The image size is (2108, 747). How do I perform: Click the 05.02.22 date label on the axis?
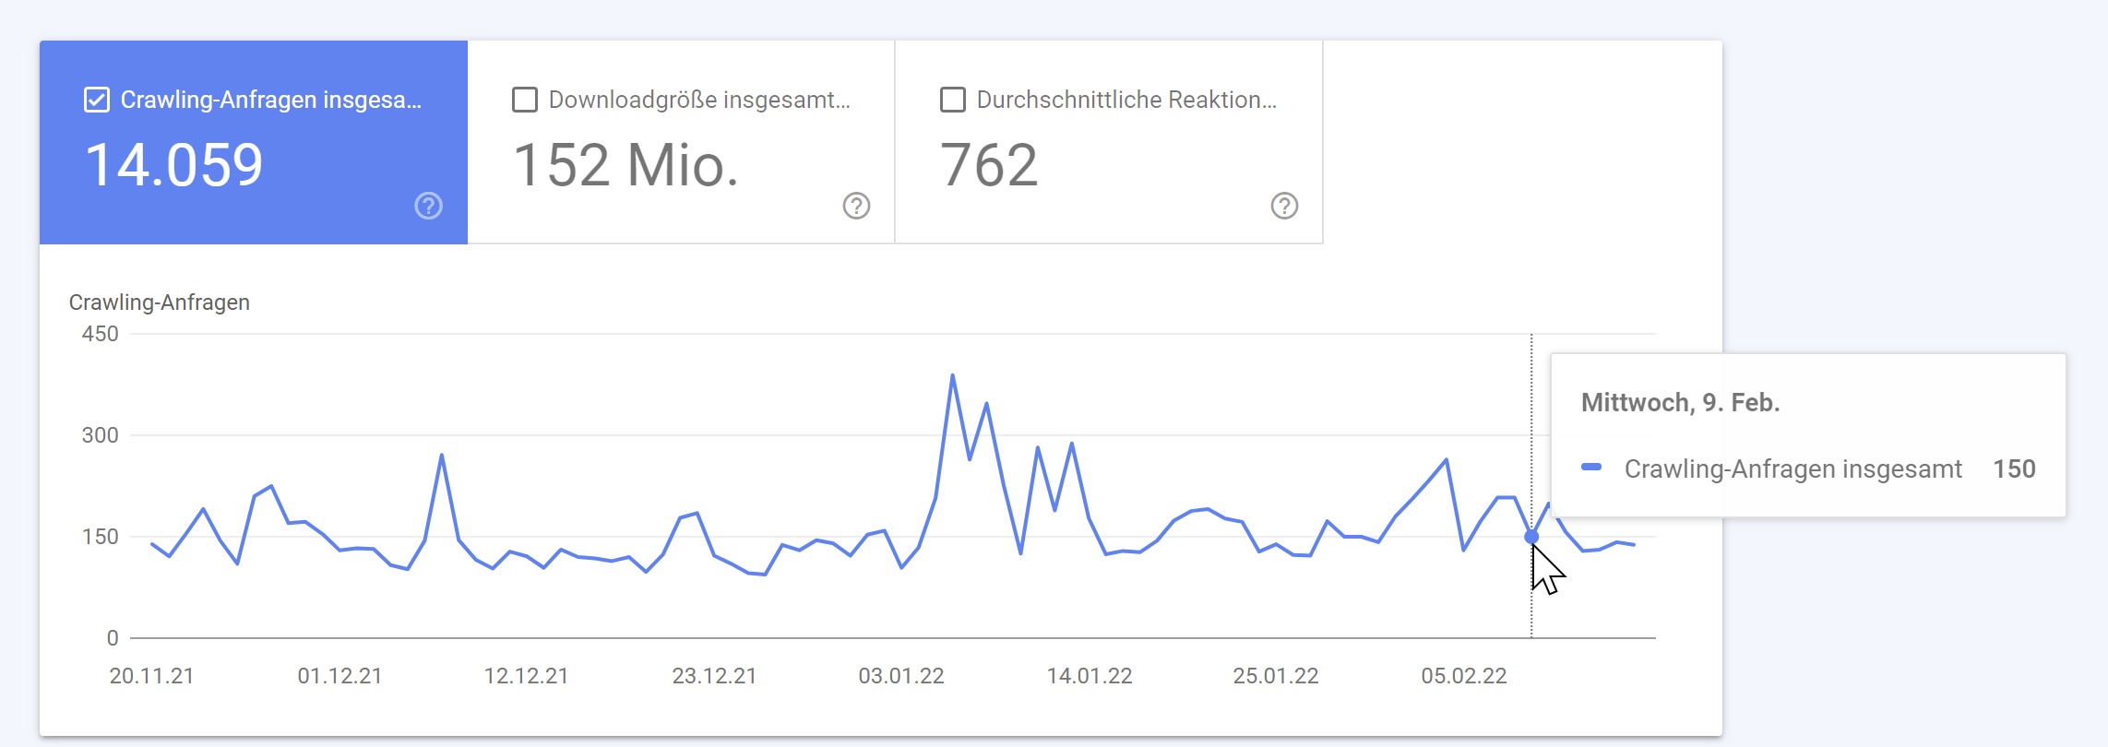tap(1465, 675)
